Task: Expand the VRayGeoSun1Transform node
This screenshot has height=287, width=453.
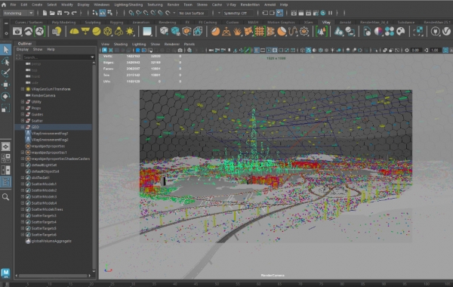Action: coord(23,89)
